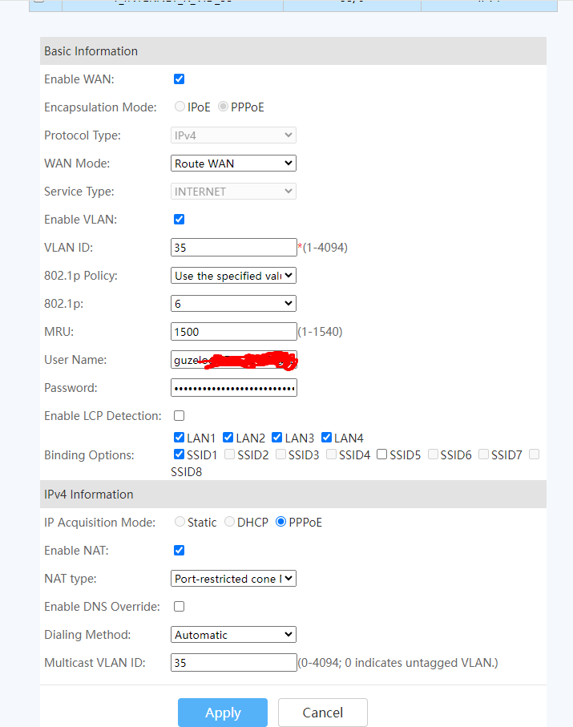Click the Cancel button

pos(322,713)
